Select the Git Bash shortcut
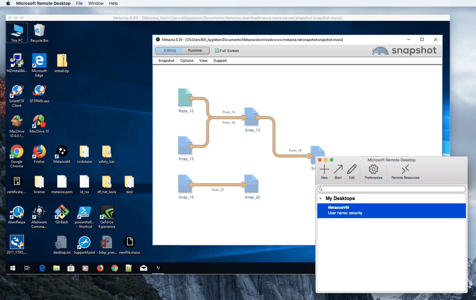This screenshot has height=300, width=476. 62,214
